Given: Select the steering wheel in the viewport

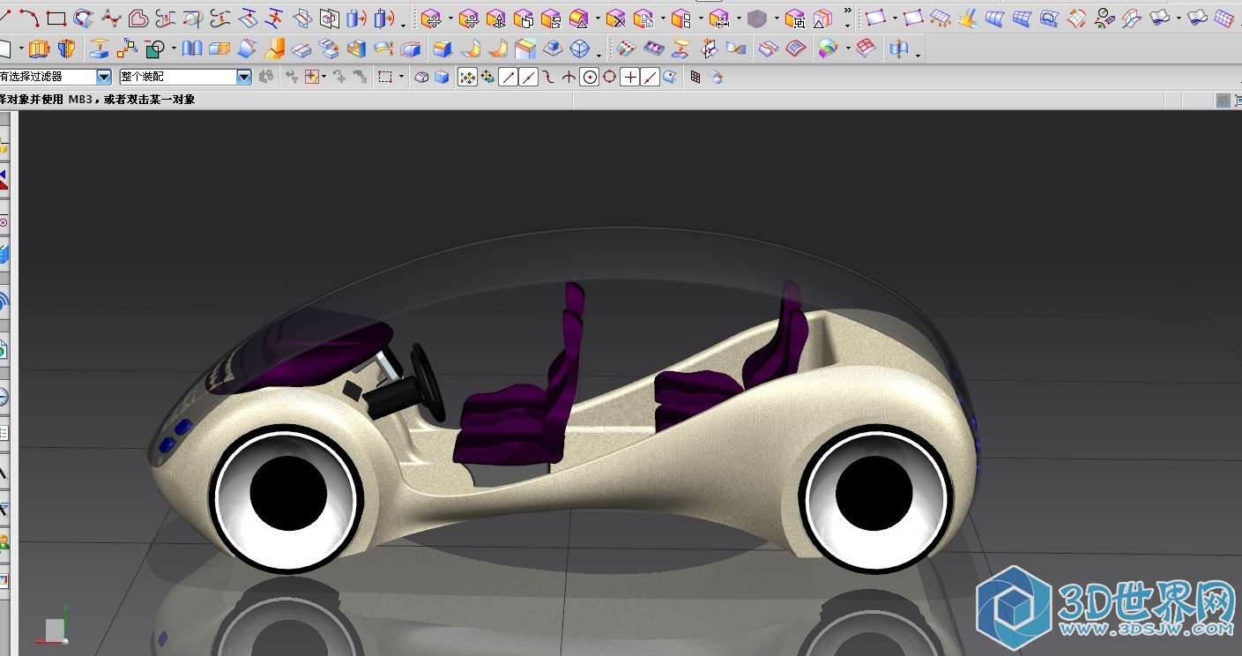Looking at the screenshot, I should pyautogui.click(x=428, y=382).
